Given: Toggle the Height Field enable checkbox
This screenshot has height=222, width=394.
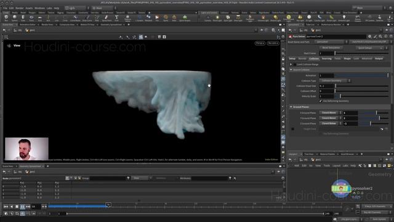Looking at the screenshot, I should 293,129.
